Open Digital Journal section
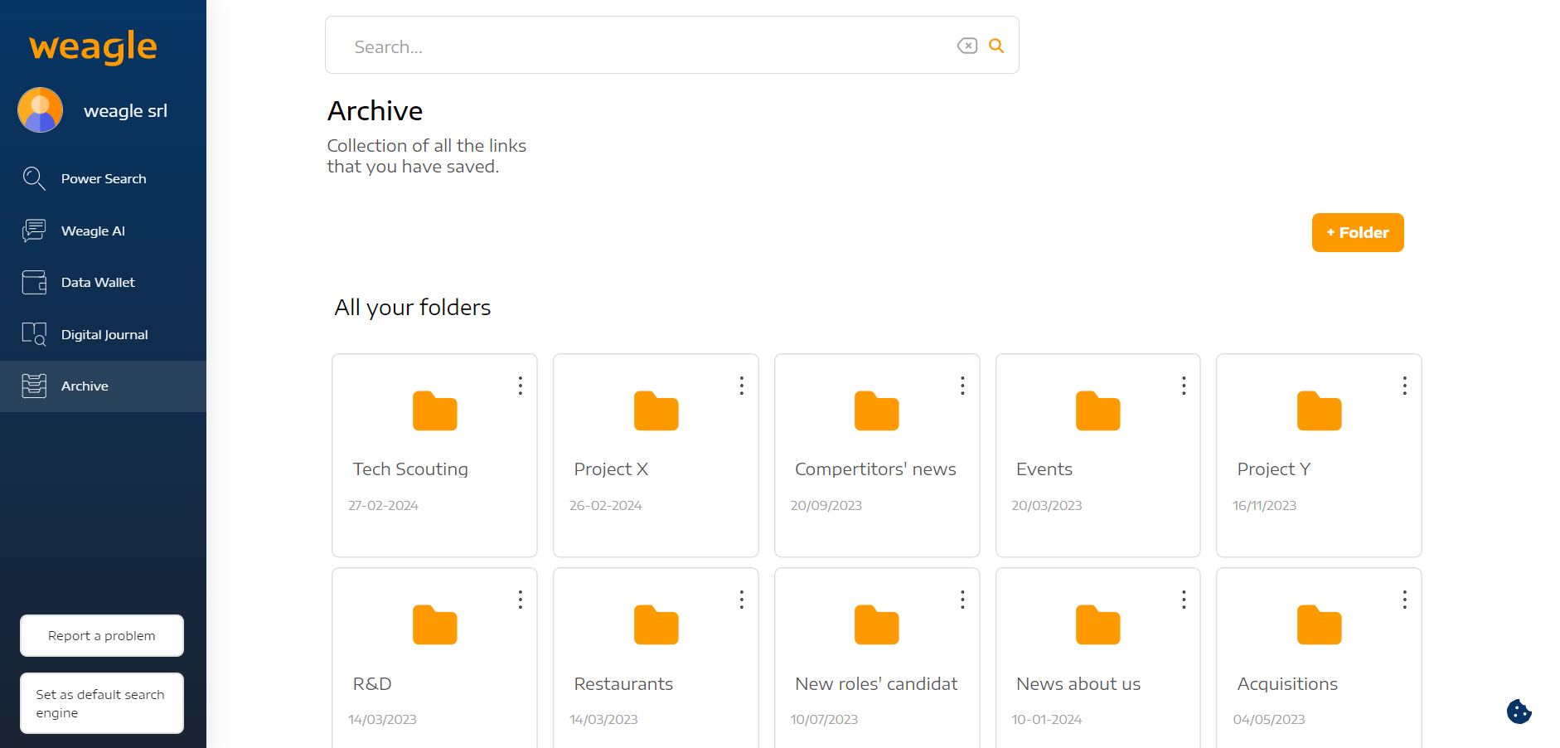The width and height of the screenshot is (1560, 748). click(104, 335)
